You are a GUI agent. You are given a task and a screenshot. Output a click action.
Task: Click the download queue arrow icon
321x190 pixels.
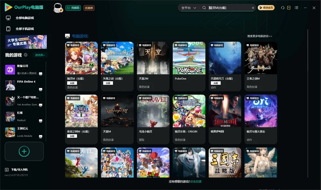(6, 169)
